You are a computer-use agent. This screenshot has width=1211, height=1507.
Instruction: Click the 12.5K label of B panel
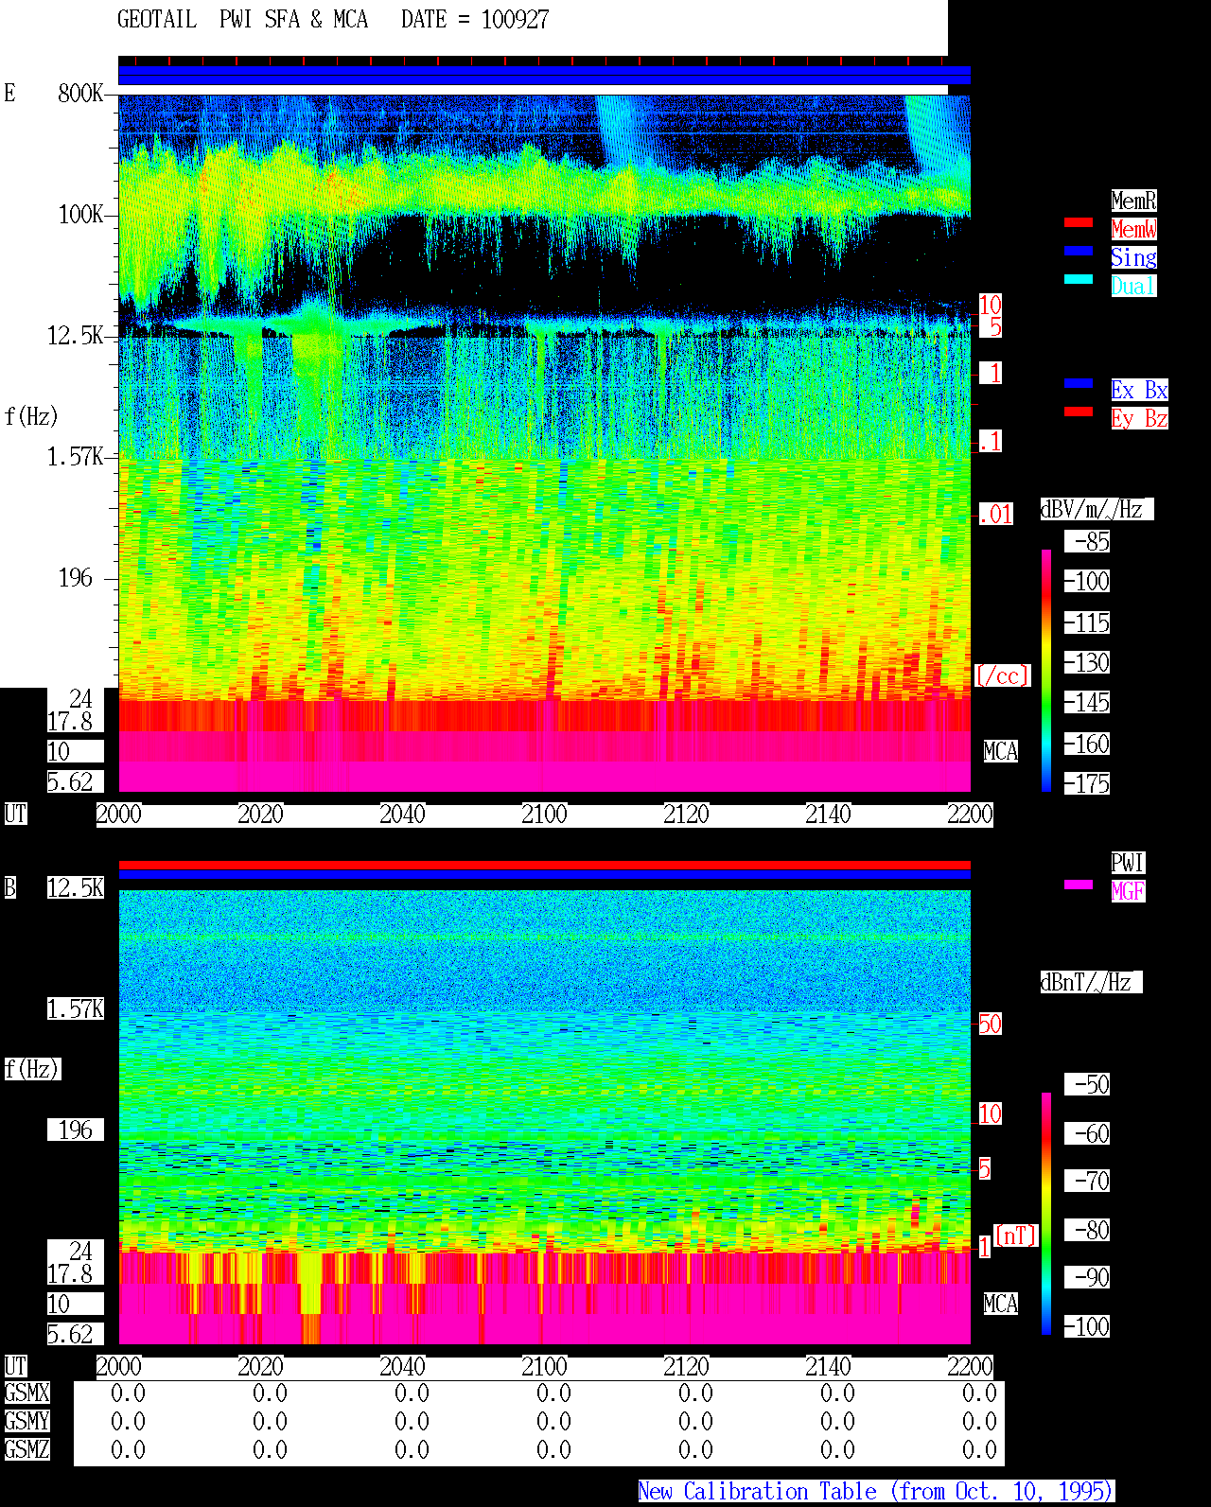pos(76,887)
